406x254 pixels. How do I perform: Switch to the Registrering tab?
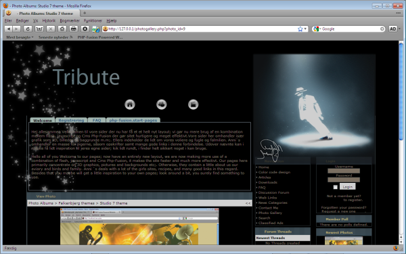point(71,121)
